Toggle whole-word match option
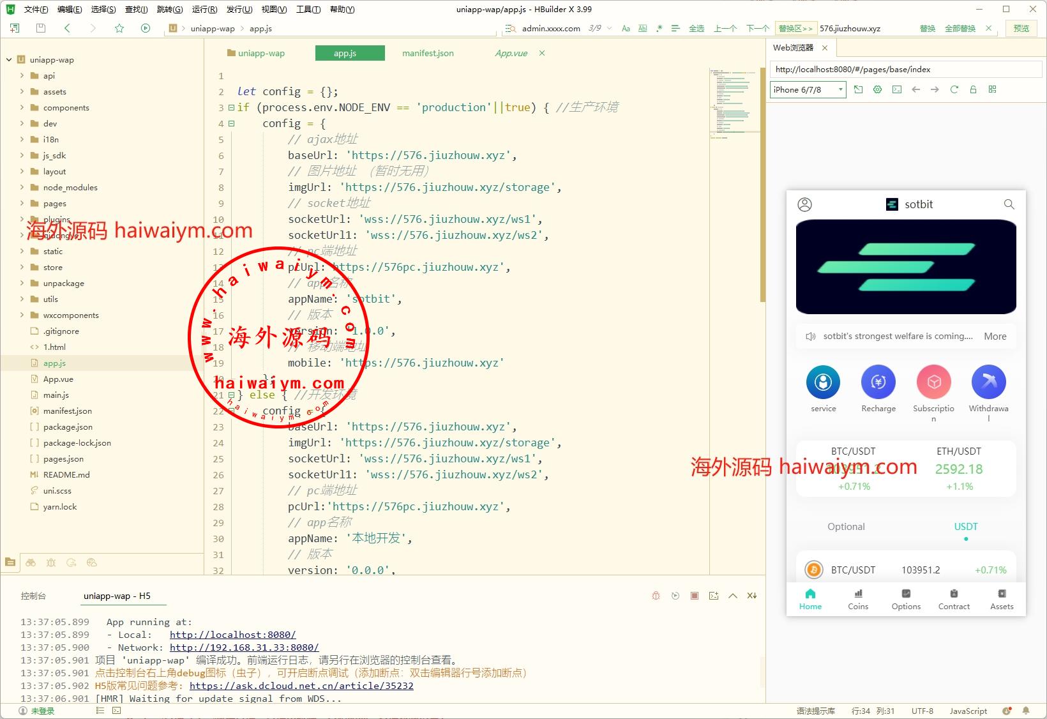1047x719 pixels. click(642, 28)
